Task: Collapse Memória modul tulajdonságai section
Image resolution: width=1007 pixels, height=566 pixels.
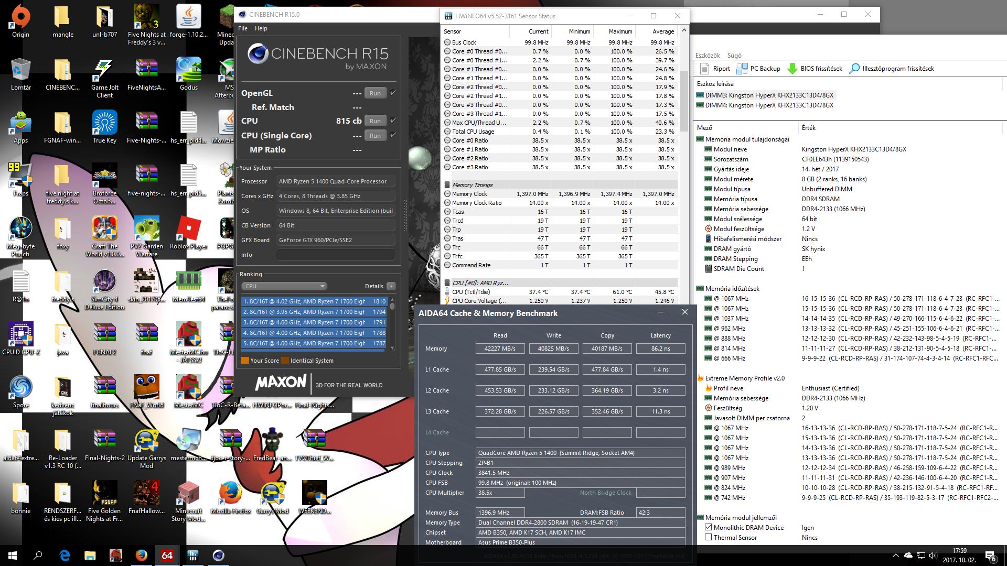Action: tap(700, 139)
